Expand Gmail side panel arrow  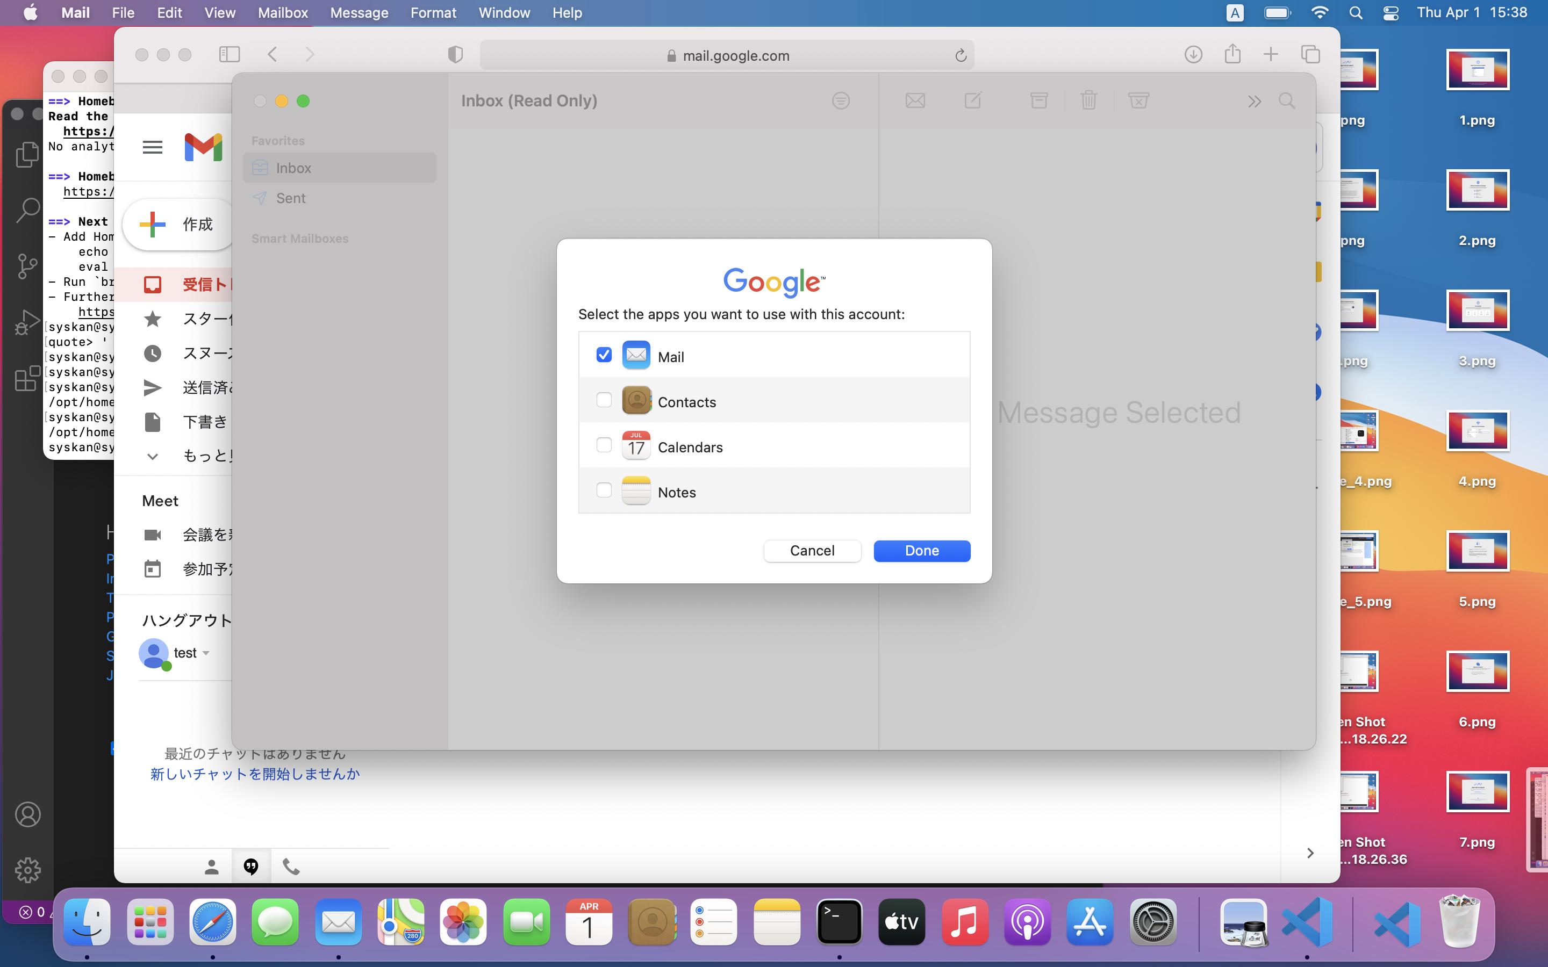1310,853
